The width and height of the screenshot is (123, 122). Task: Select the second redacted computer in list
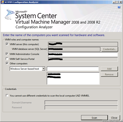coord(54,77)
